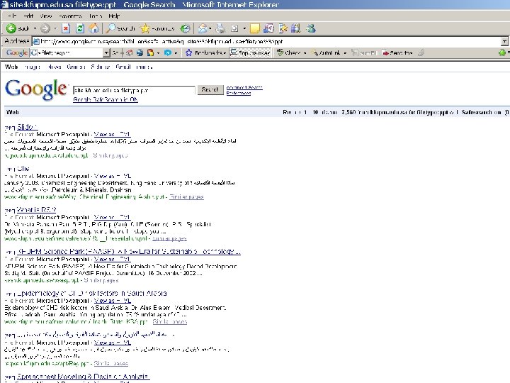Screen dimensions: 510x383
Task: Open the View menu
Action: tap(46, 16)
